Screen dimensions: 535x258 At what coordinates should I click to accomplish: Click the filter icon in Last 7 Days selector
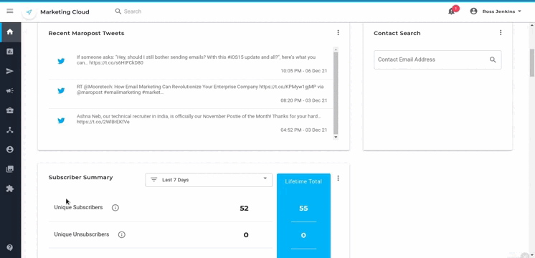click(154, 180)
